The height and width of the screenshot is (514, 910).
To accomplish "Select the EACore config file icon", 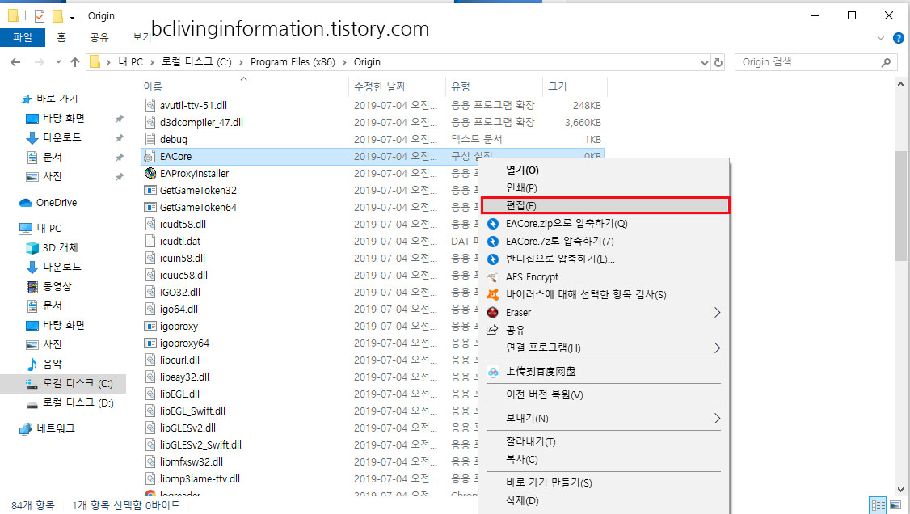I will click(150, 157).
